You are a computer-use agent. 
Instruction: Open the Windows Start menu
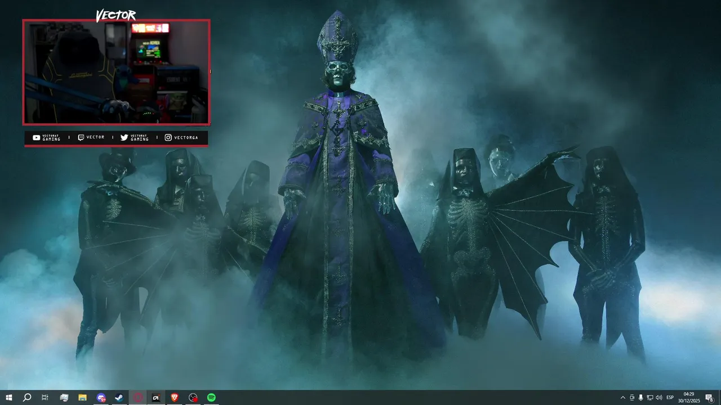[x=8, y=398]
